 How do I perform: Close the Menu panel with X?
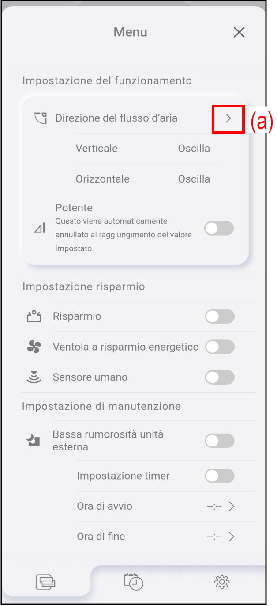coord(239,32)
